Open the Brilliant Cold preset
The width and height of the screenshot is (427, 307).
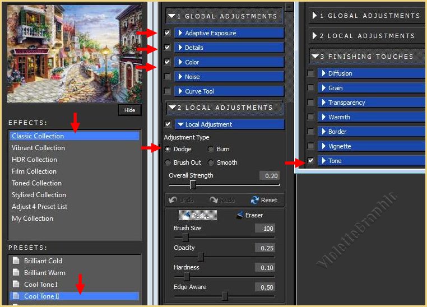pos(43,261)
